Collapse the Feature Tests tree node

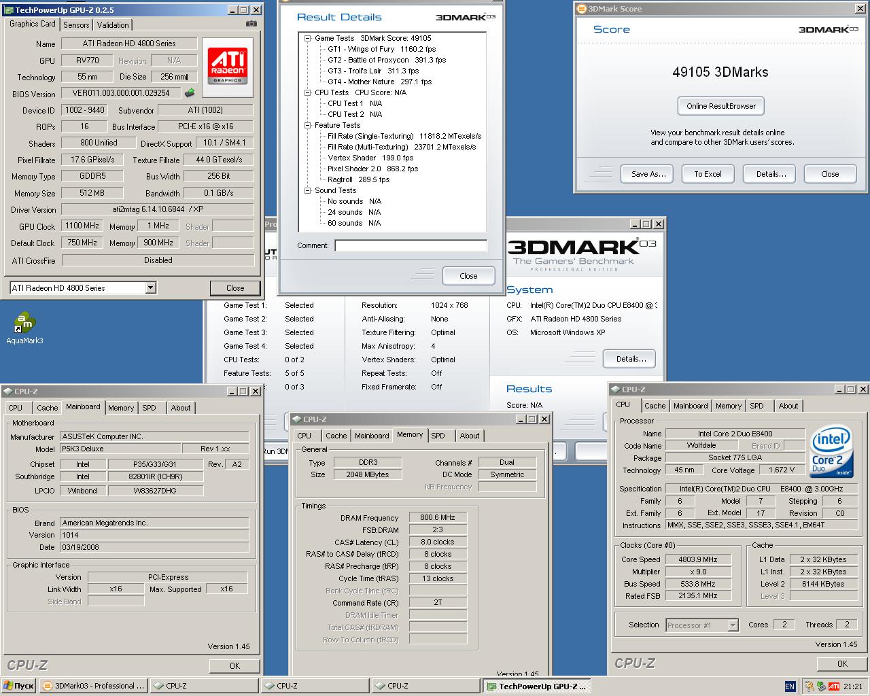click(x=308, y=126)
